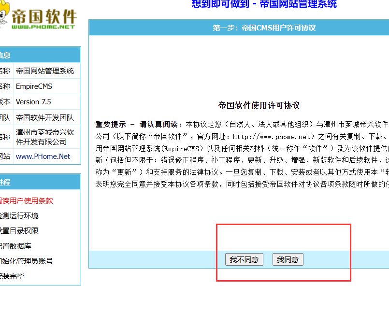This screenshot has width=389, height=313.
Task: Click the 帝国网站管理系统 table cell
Action: (x=45, y=71)
